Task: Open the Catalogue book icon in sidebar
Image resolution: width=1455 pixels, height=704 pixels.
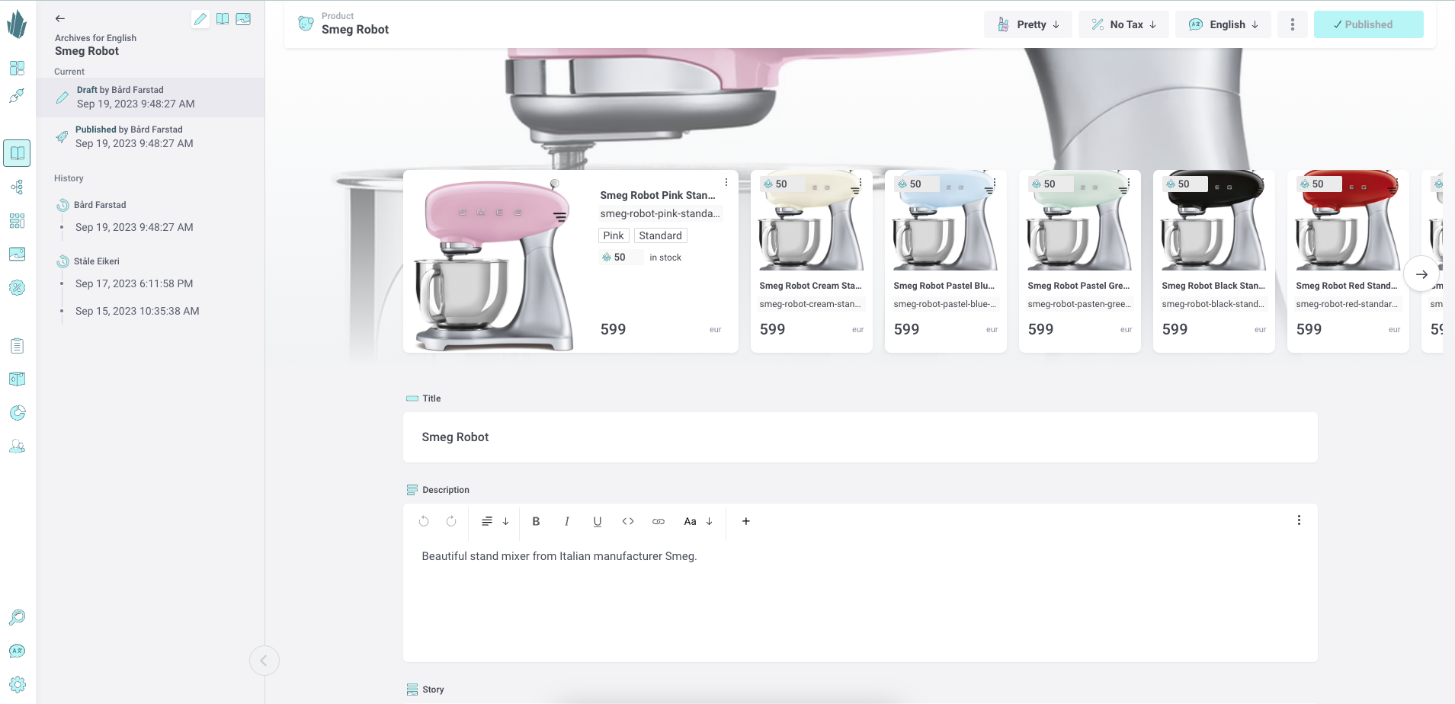Action: 18,153
